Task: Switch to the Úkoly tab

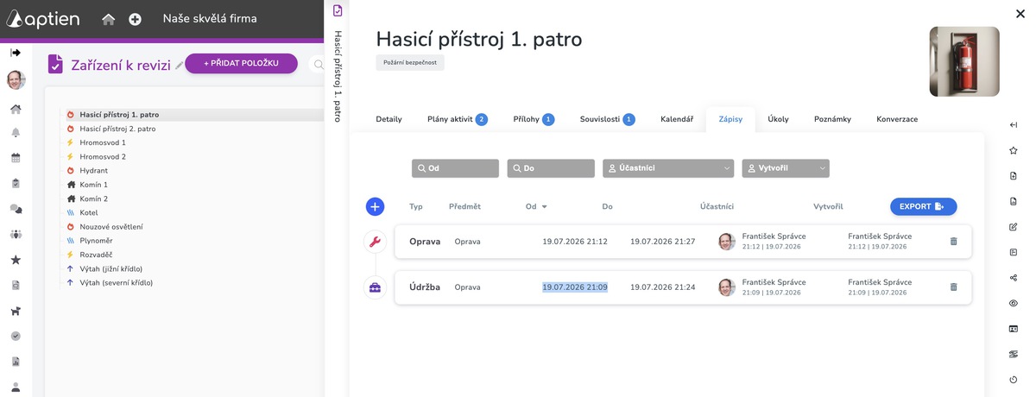Action: click(x=778, y=119)
